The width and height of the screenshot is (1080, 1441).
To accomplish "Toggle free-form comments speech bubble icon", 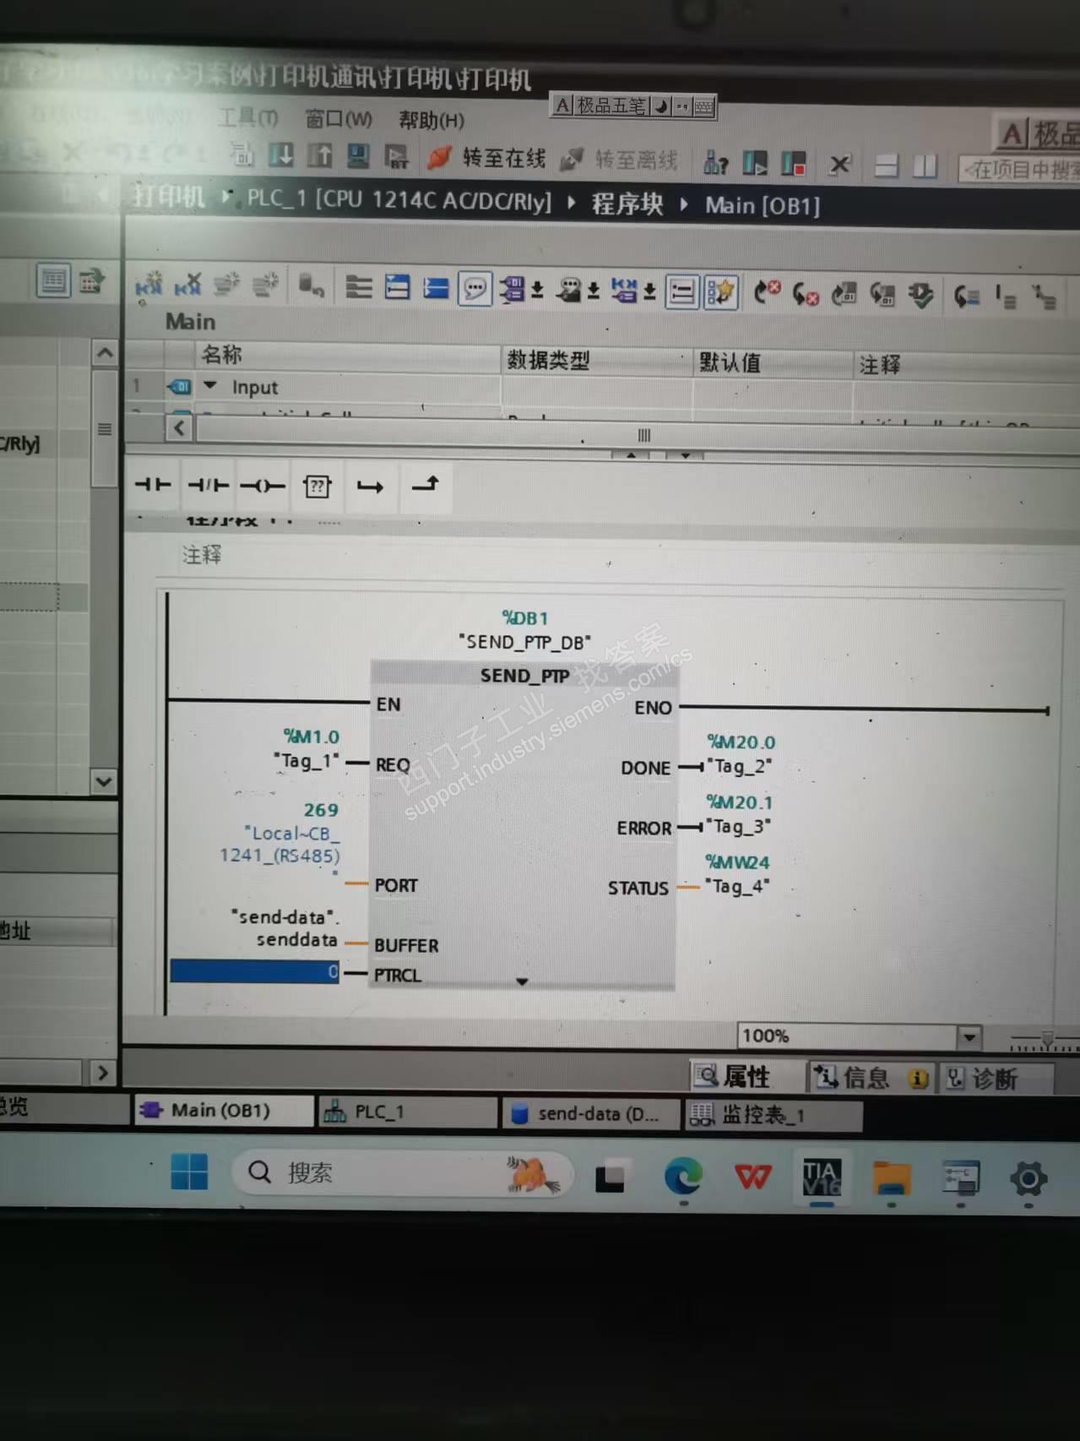I will pyautogui.click(x=475, y=289).
